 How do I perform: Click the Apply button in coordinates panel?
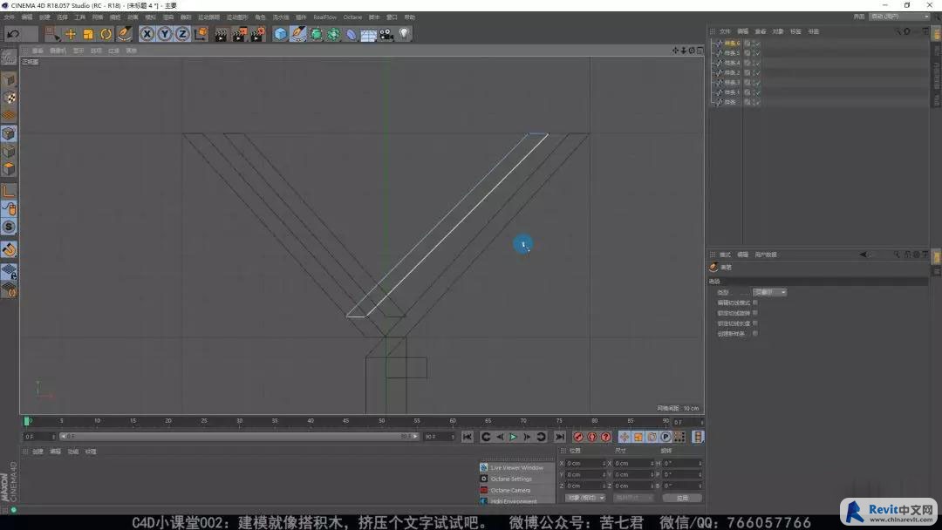tap(682, 499)
